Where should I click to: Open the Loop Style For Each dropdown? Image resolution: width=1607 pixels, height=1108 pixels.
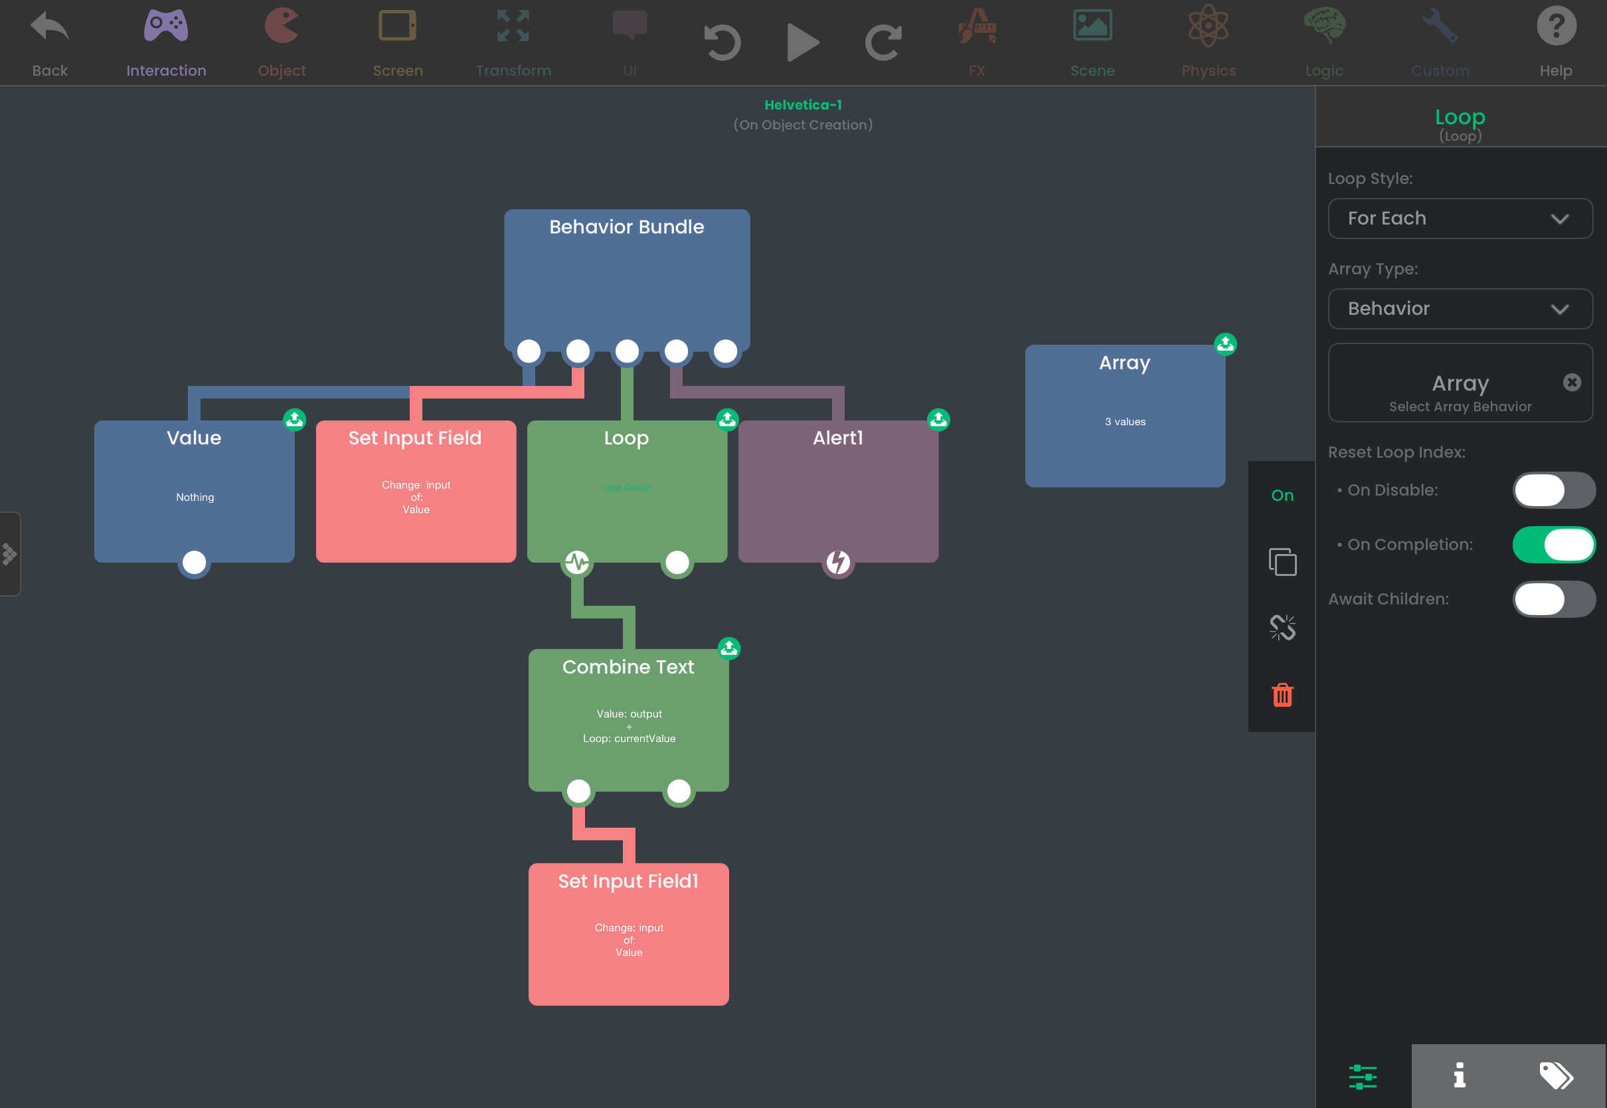(x=1460, y=219)
